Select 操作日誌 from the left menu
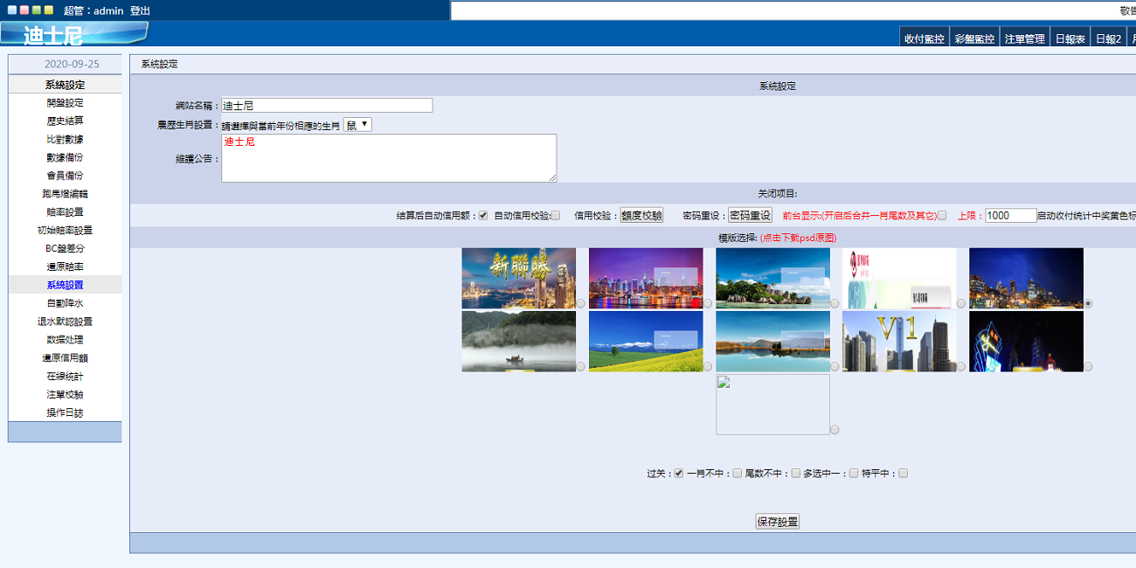The height and width of the screenshot is (568, 1136). tap(64, 412)
